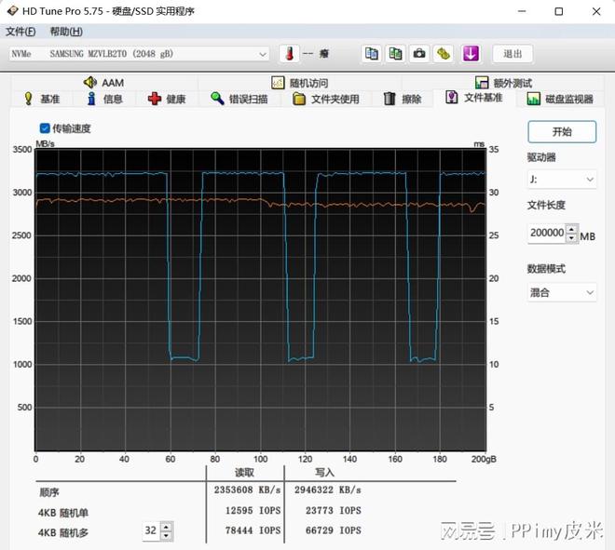
Task: Click the 写入 column header
Action: [325, 473]
